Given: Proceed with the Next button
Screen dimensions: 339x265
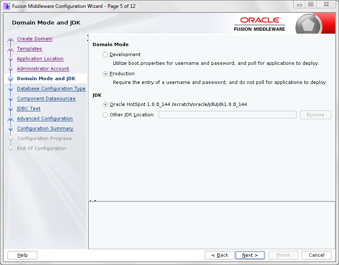Looking at the screenshot, I should [x=250, y=255].
